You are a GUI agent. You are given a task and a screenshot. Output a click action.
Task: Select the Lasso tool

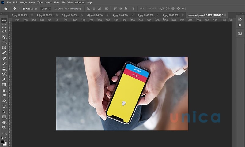pyautogui.click(x=4, y=31)
